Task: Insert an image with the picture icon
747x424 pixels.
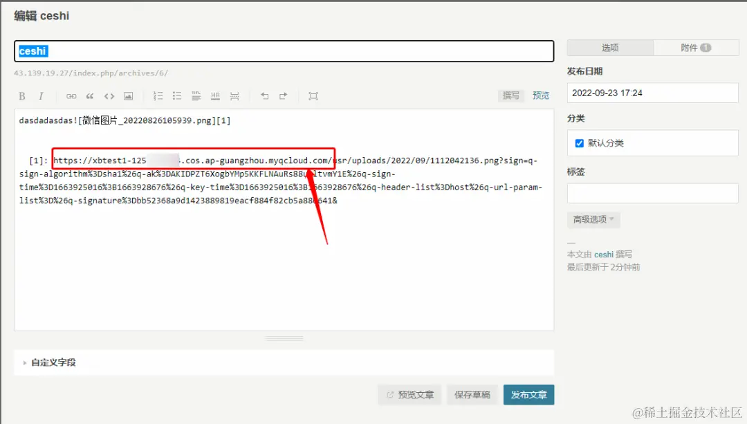Action: pos(128,96)
